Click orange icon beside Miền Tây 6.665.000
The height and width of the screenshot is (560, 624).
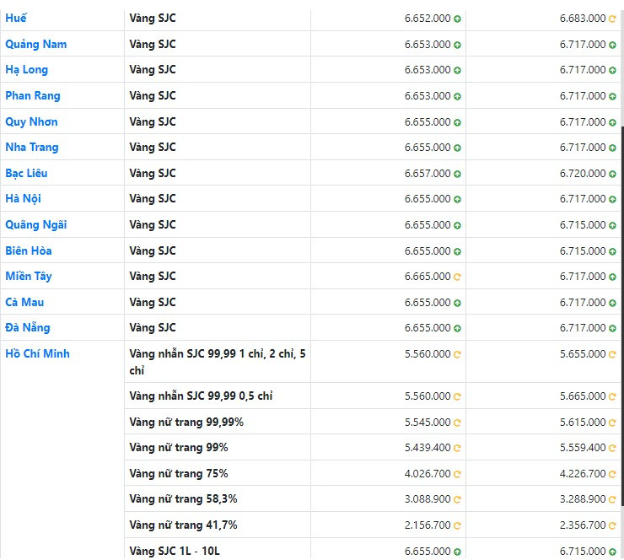[457, 277]
